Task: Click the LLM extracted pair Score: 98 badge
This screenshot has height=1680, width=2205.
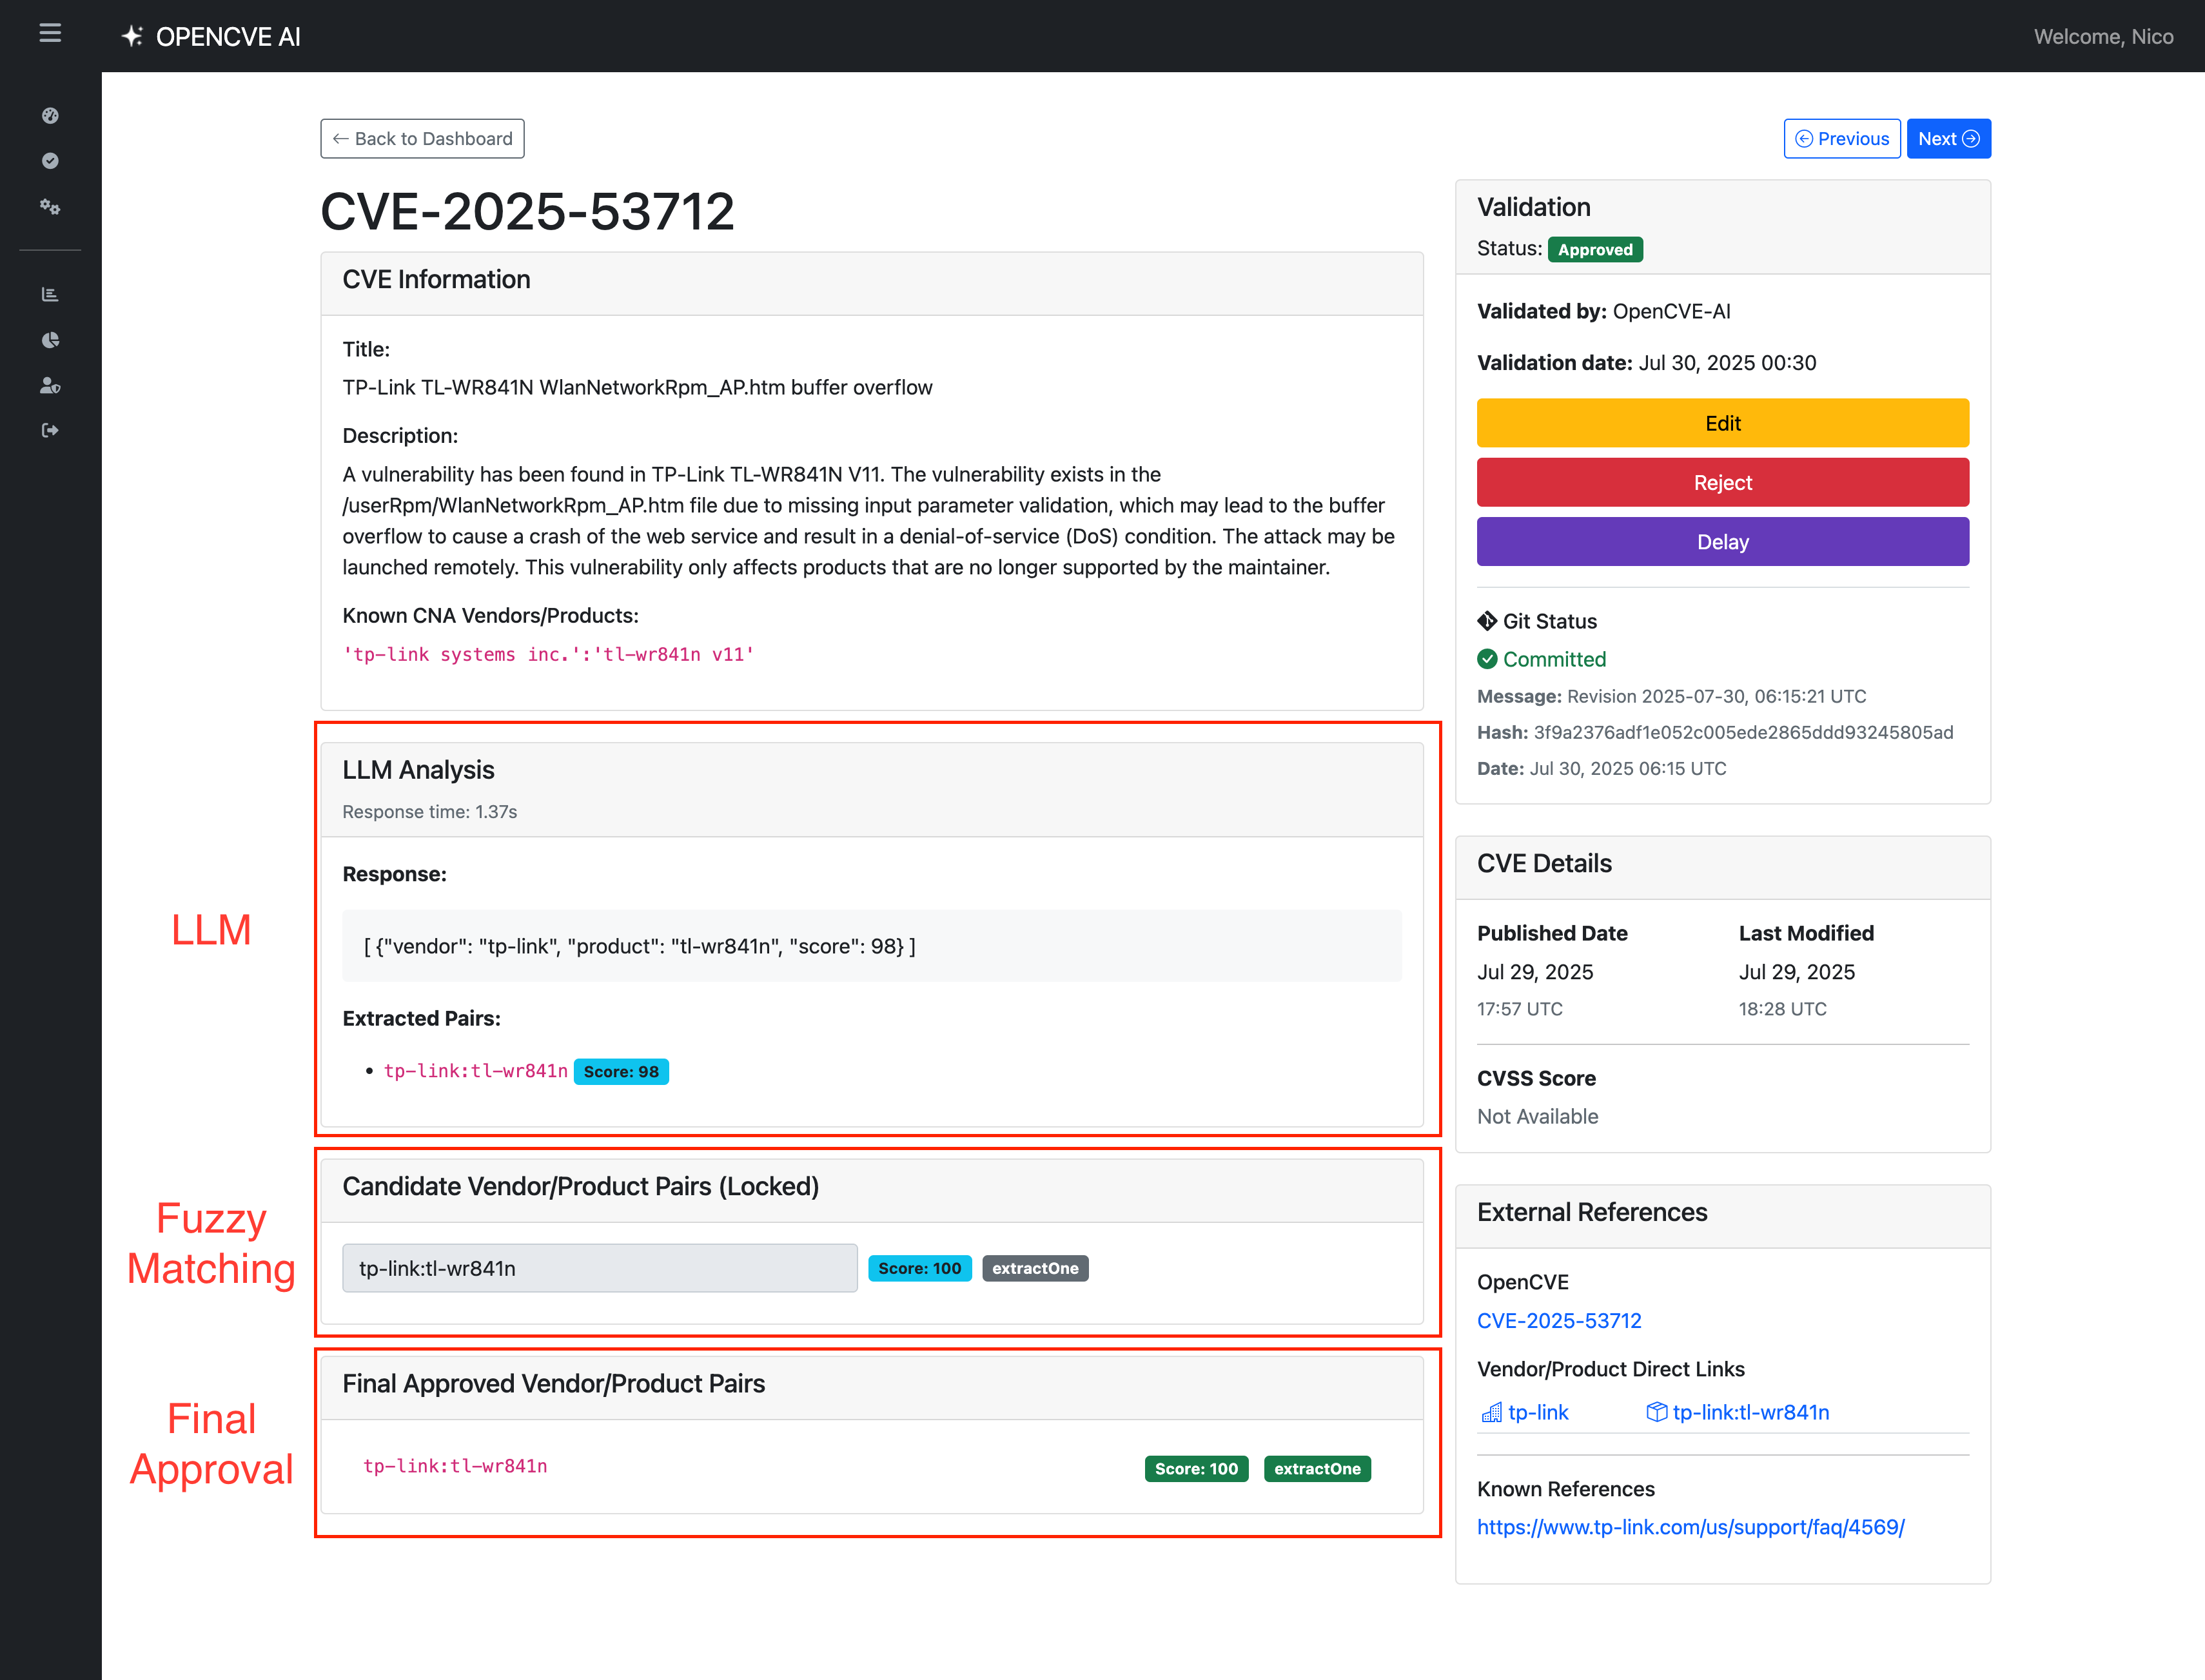Action: coord(621,1071)
